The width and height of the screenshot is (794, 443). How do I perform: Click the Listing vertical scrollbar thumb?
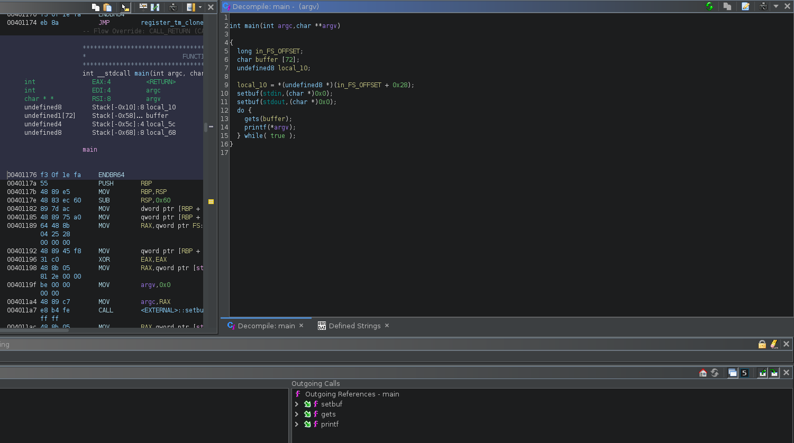pyautogui.click(x=206, y=127)
